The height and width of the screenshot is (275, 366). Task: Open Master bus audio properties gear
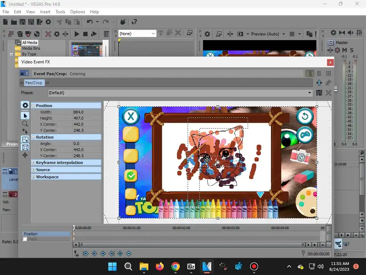click(333, 33)
